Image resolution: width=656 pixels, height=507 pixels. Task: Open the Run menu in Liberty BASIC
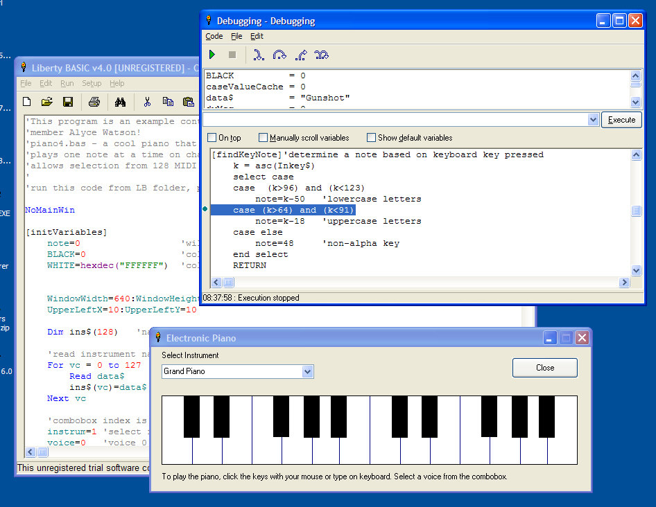(x=67, y=83)
